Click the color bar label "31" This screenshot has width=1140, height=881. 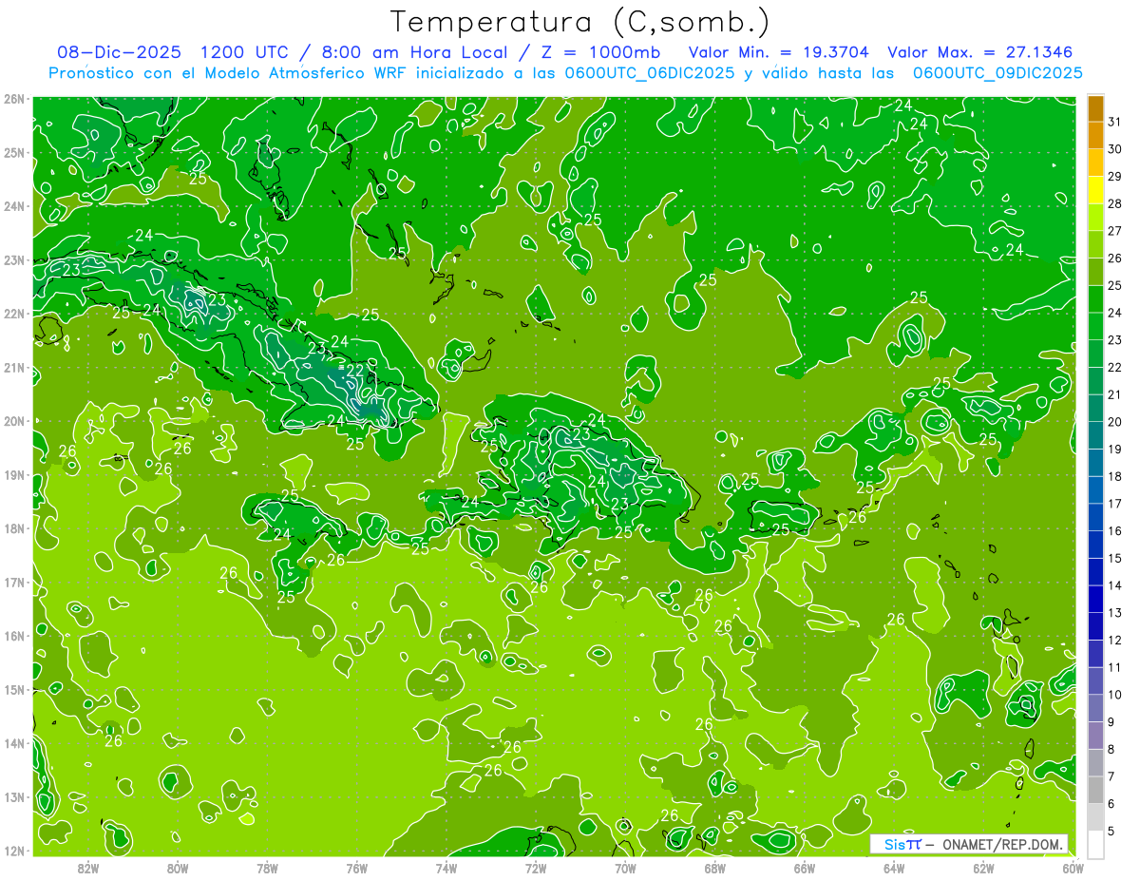point(1114,122)
